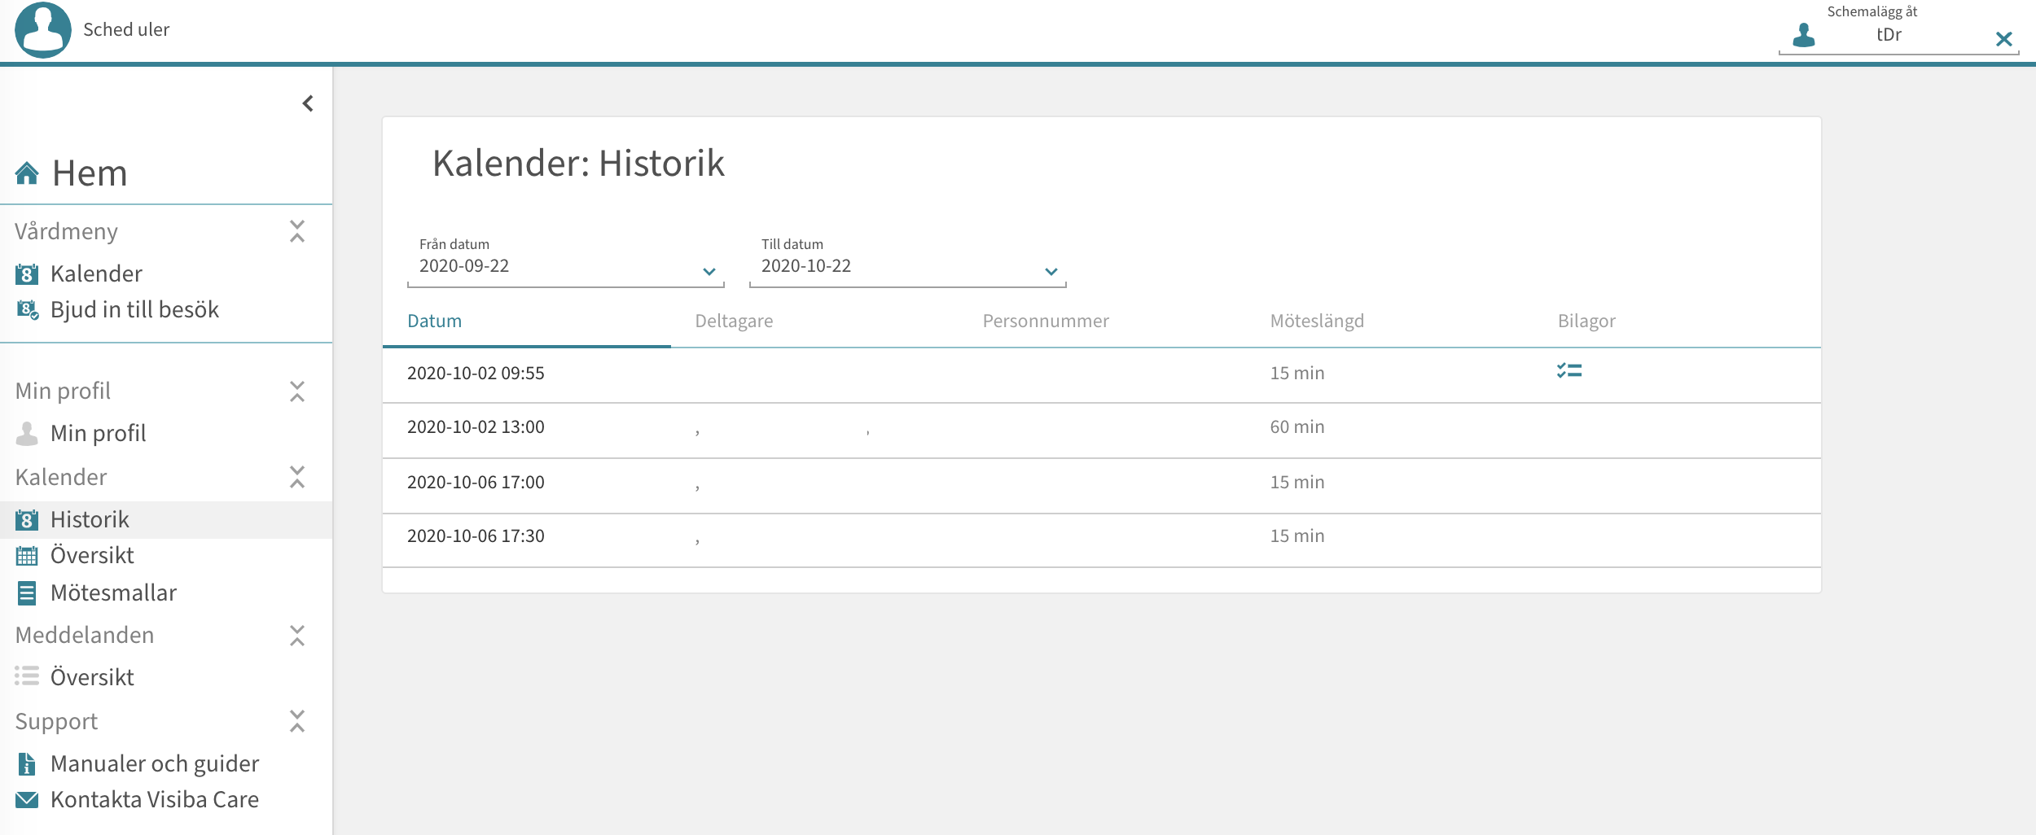
Task: Click the Historik calendar icon
Action: (27, 520)
